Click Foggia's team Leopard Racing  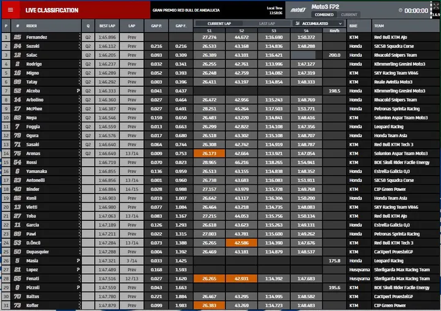pos(389,127)
